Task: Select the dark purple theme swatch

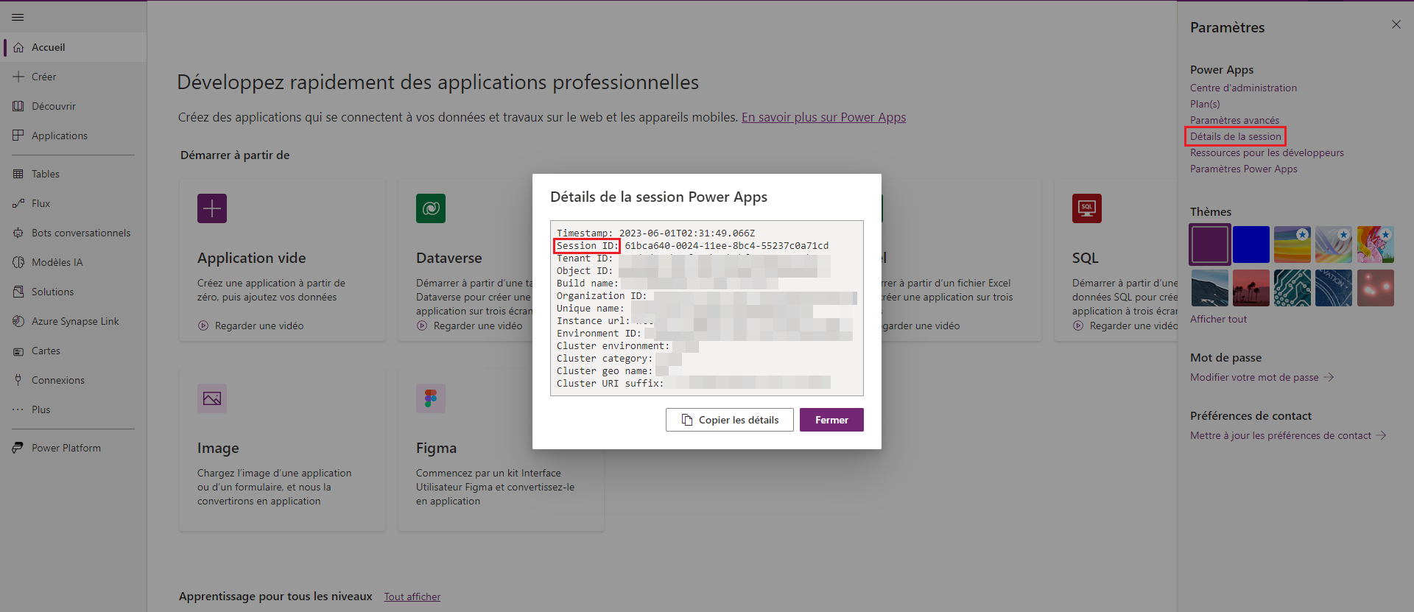Action: pos(1209,245)
